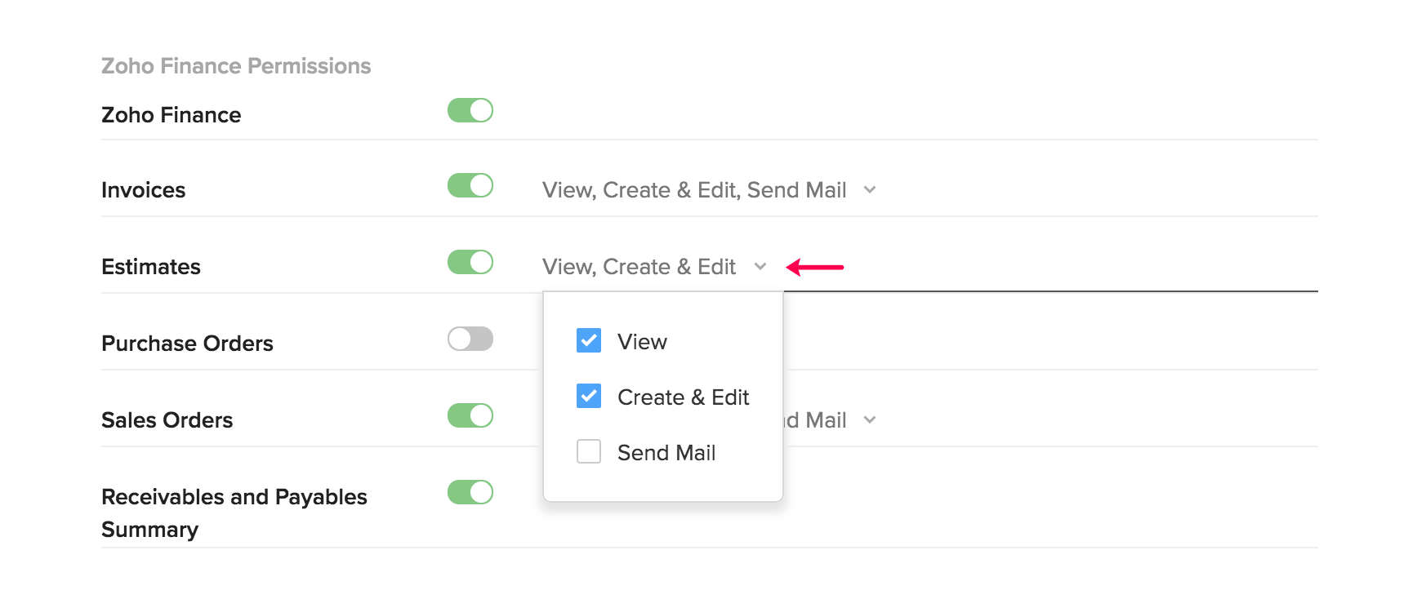This screenshot has width=1426, height=599.
Task: Toggle Receivables and Payables Summary switch
Action: [470, 492]
